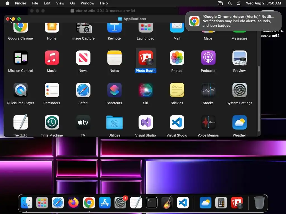
Task: Launch Terminal from the Dock
Action: (152, 203)
